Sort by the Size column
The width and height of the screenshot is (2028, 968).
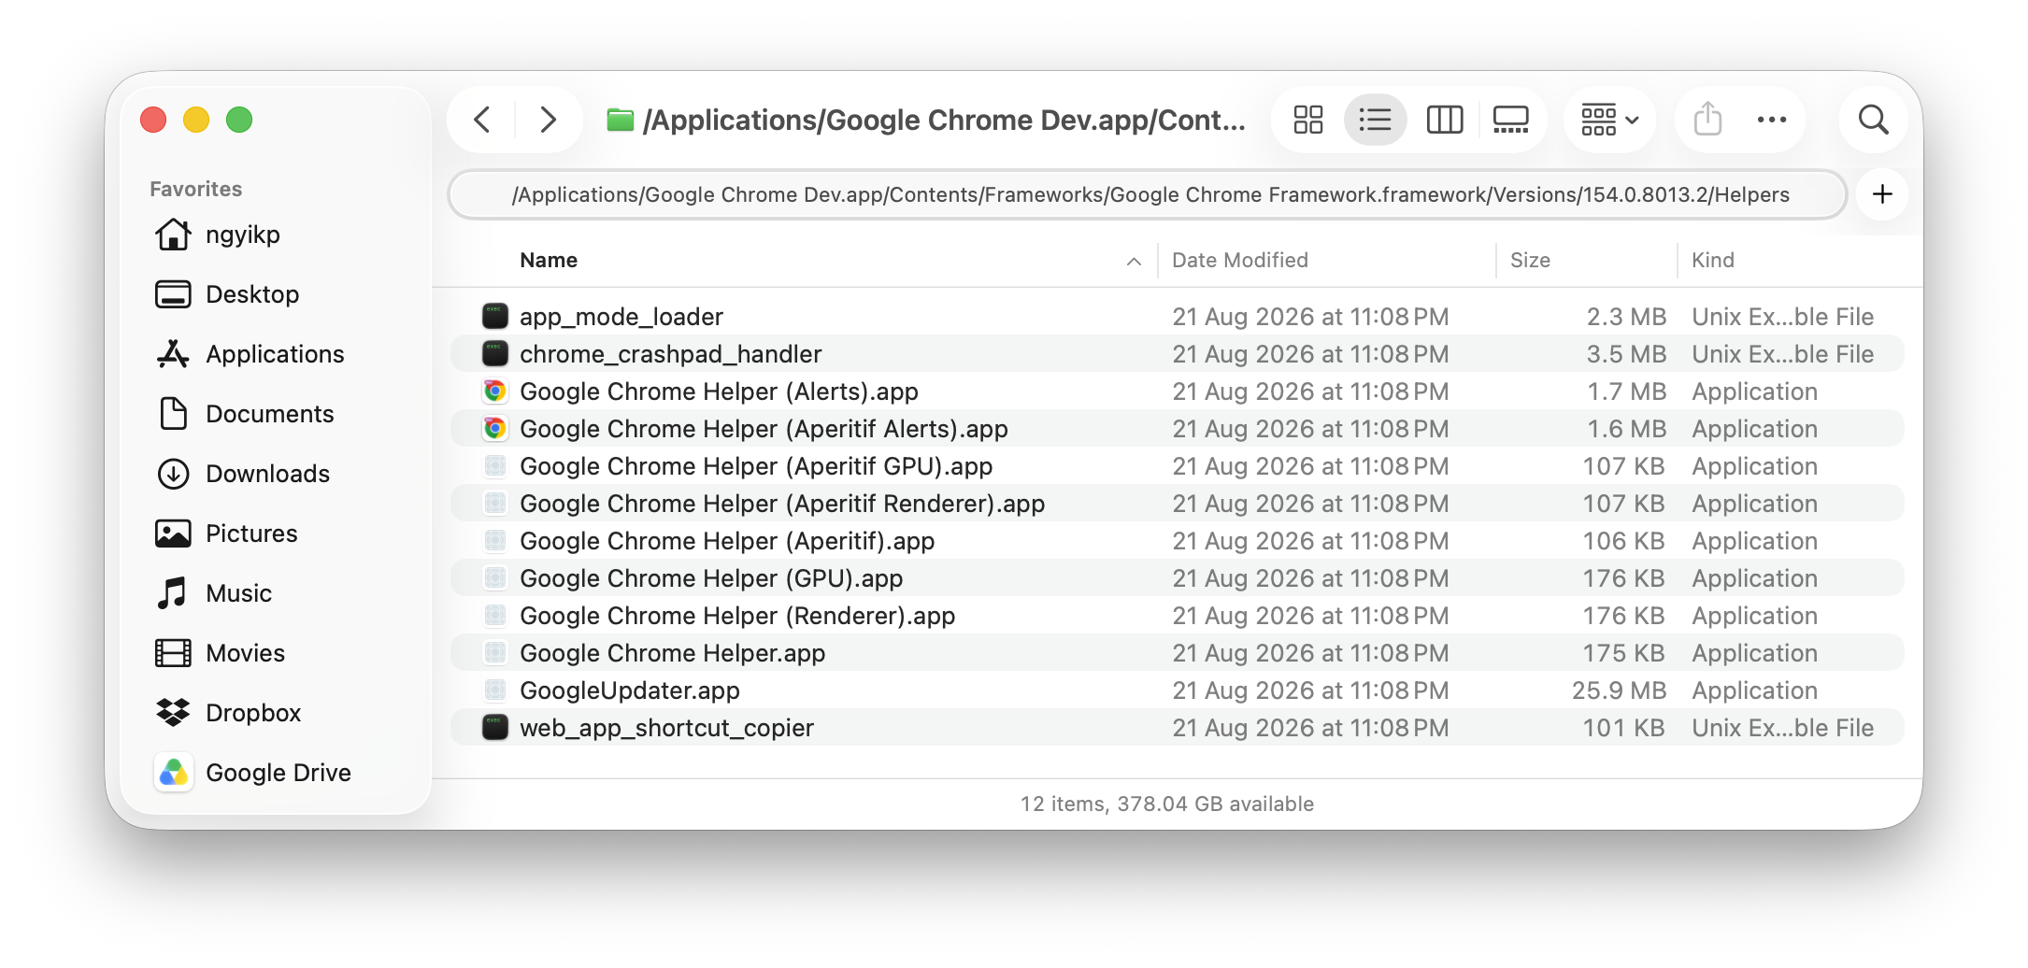1530,260
